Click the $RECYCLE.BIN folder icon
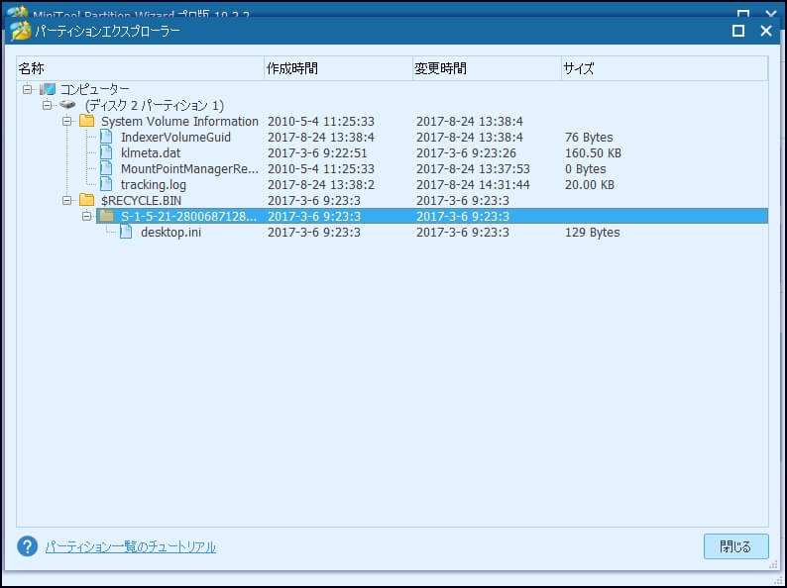787x588 pixels. pyautogui.click(x=87, y=201)
